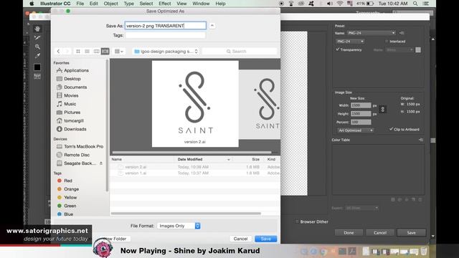Click the Tags input field
This screenshot has height=258, width=459.
tap(166, 35)
